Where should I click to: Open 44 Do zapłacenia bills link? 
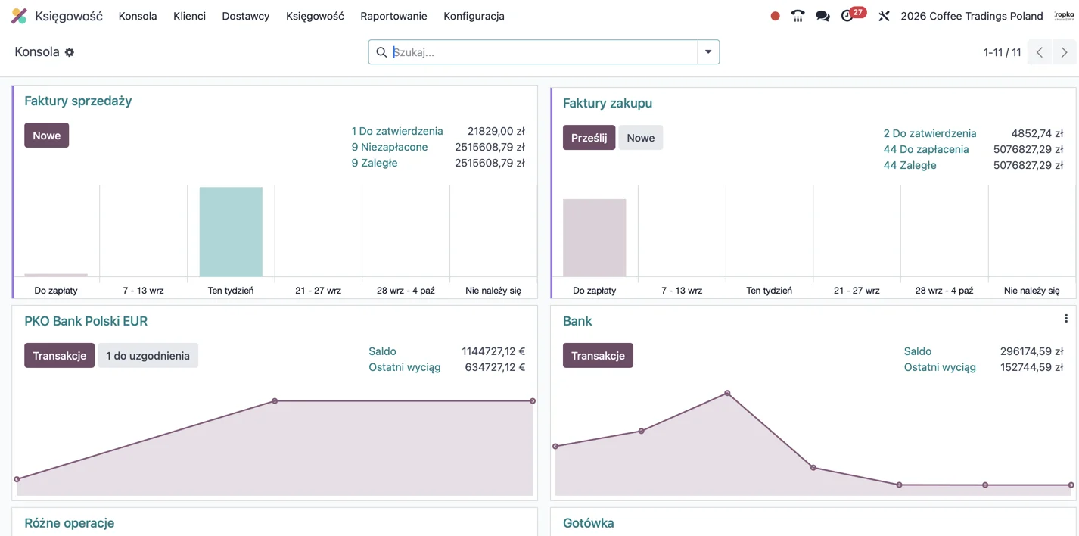tap(926, 149)
